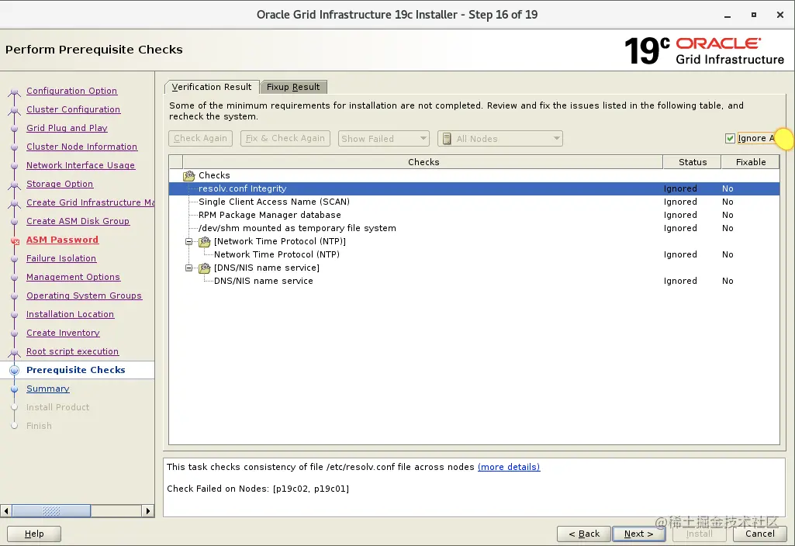795x546 pixels.
Task: Go to Grid Plug and Play step
Action: tap(67, 128)
